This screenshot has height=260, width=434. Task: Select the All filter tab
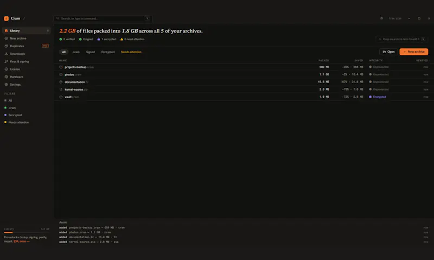coord(63,52)
